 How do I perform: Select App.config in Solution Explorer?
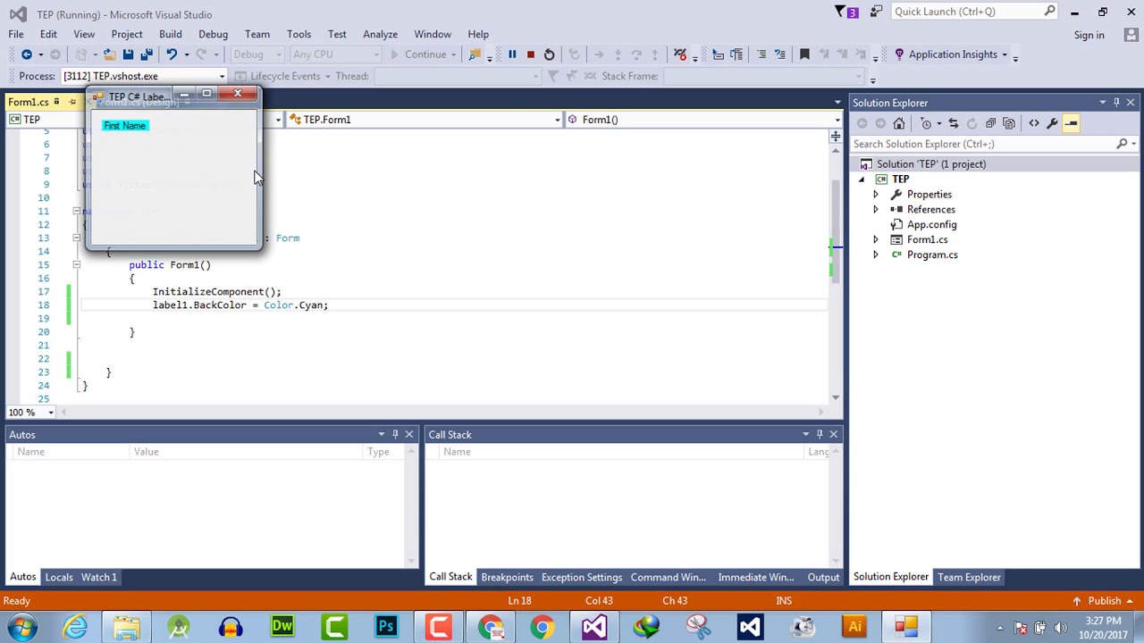(x=931, y=225)
